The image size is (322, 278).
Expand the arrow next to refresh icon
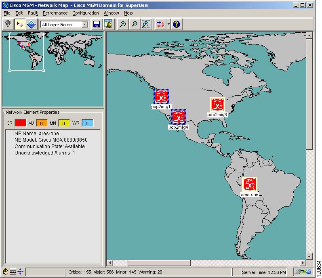point(168,24)
